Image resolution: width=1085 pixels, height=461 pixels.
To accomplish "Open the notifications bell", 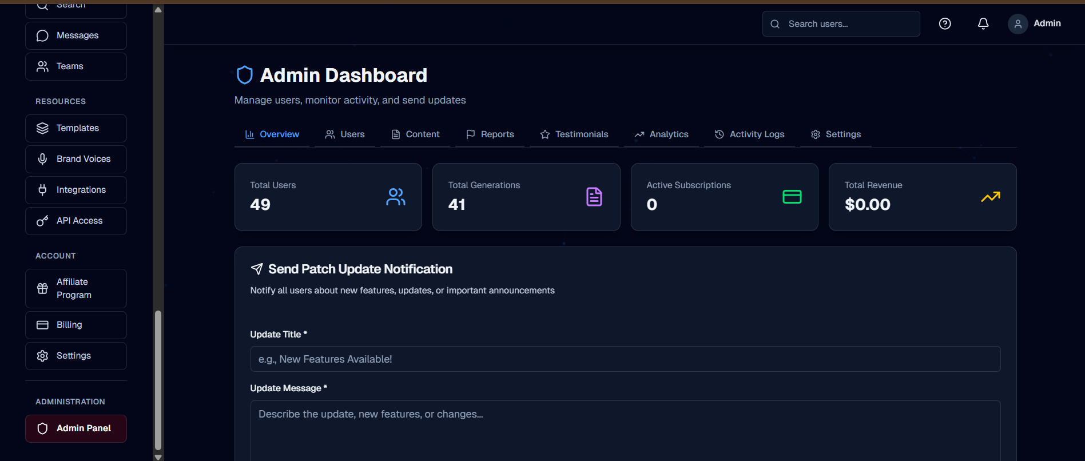I will pyautogui.click(x=983, y=23).
